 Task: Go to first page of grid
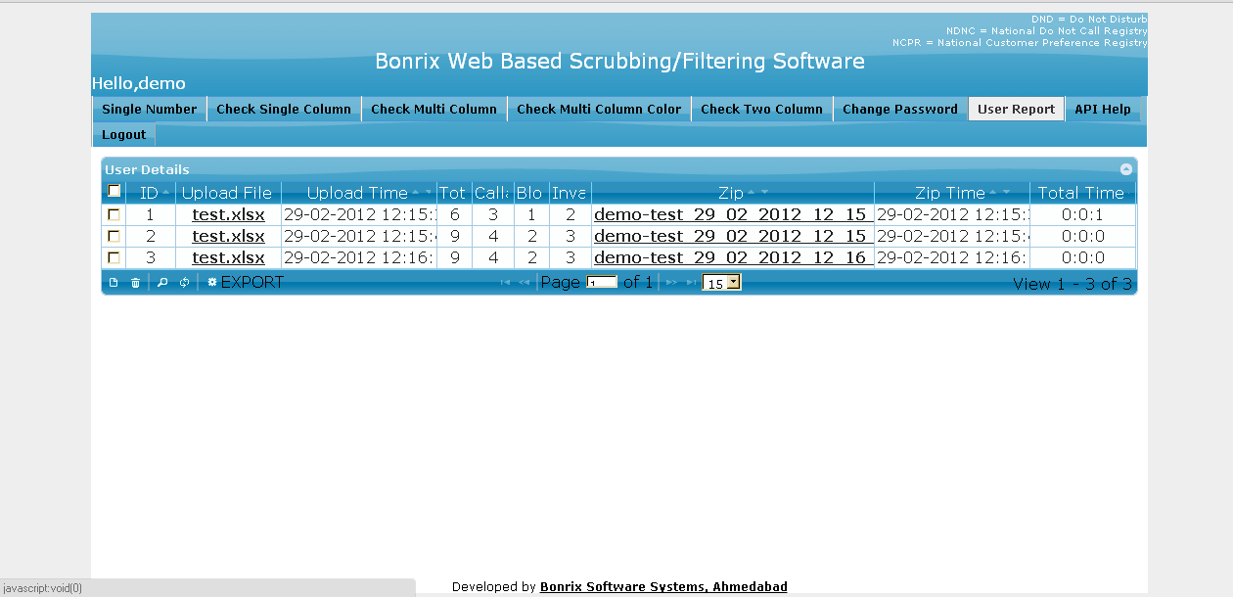(x=506, y=283)
